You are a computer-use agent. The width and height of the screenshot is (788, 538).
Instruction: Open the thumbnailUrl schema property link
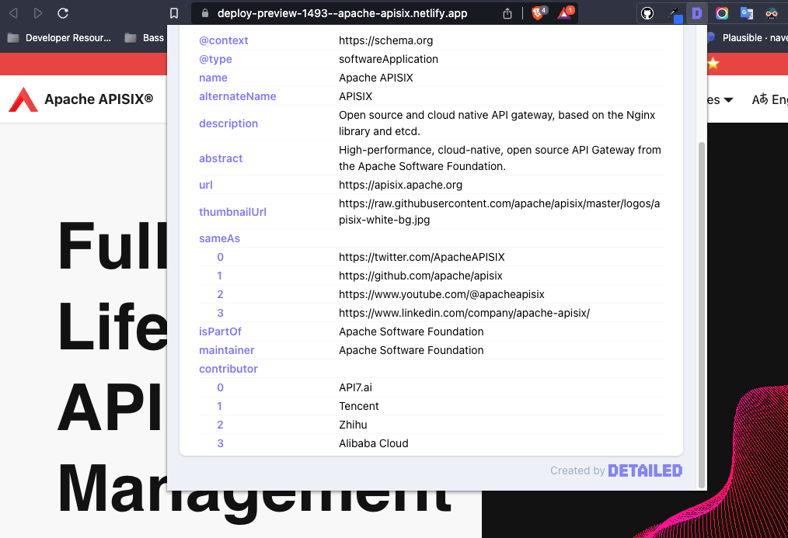pyautogui.click(x=232, y=211)
